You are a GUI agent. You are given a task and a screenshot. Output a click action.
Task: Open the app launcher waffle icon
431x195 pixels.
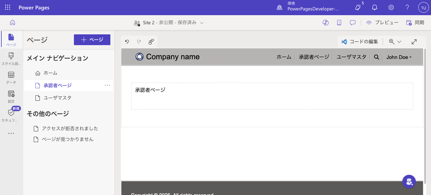click(x=7, y=7)
